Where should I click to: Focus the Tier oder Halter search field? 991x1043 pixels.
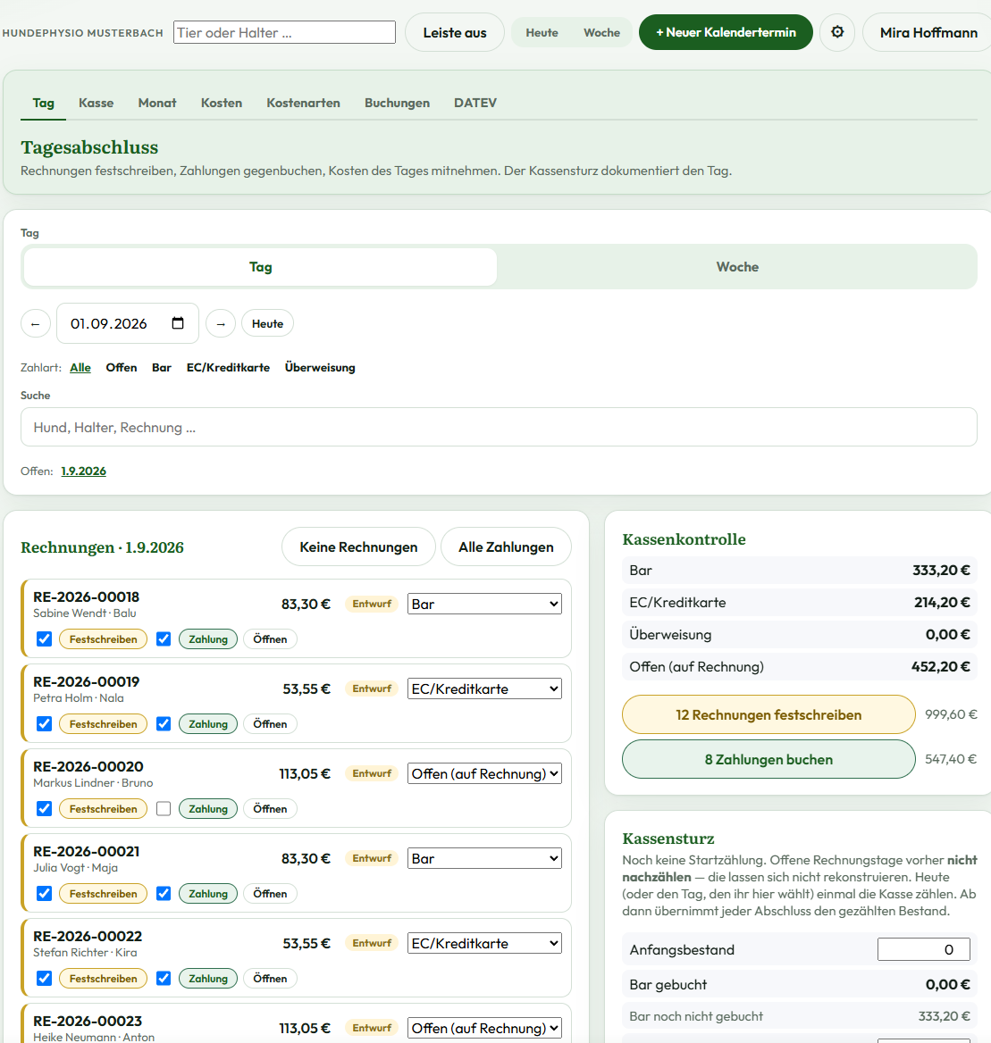click(x=284, y=32)
